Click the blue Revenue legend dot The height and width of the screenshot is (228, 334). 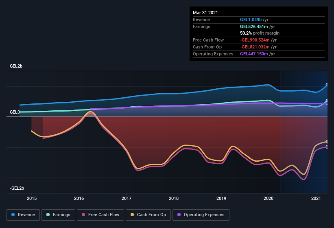13,215
